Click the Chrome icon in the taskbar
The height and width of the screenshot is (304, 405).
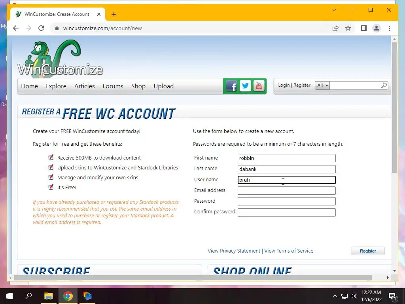(68, 296)
